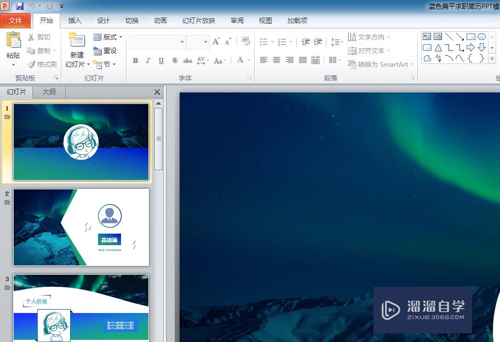The image size is (500, 342).
Task: Select the Format Painter (格式刷) tool
Action: tap(42, 64)
